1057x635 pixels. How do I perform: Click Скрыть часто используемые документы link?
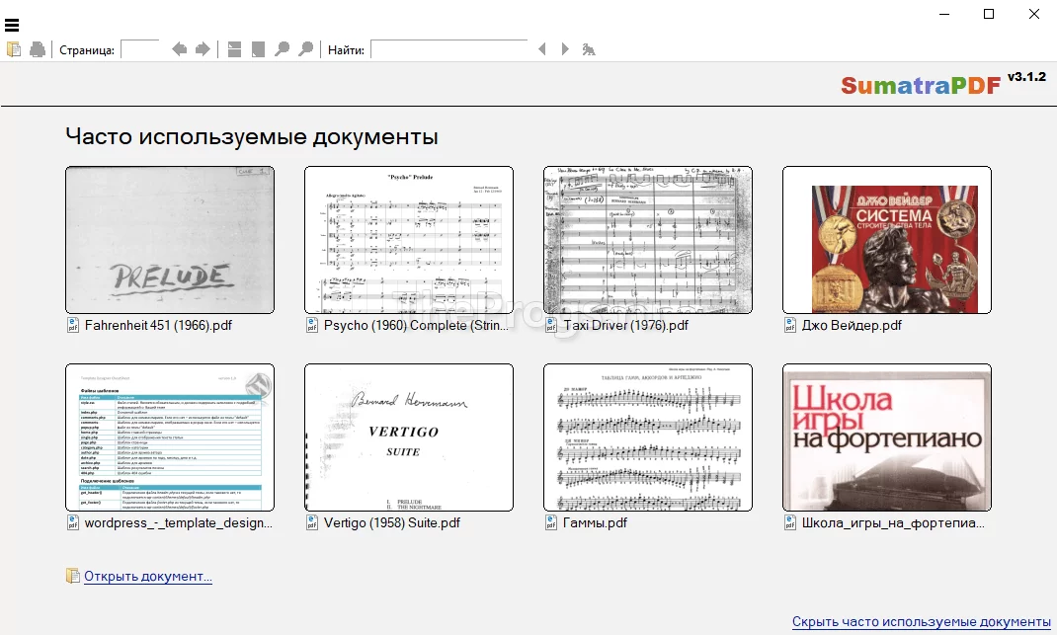pos(921,621)
